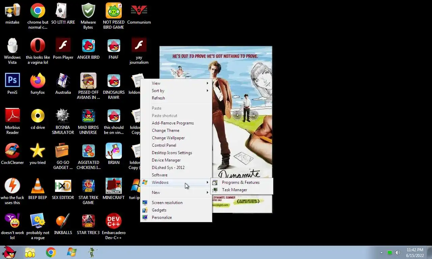
Task: Show hidden tray icons arrow
Action: click(382, 253)
